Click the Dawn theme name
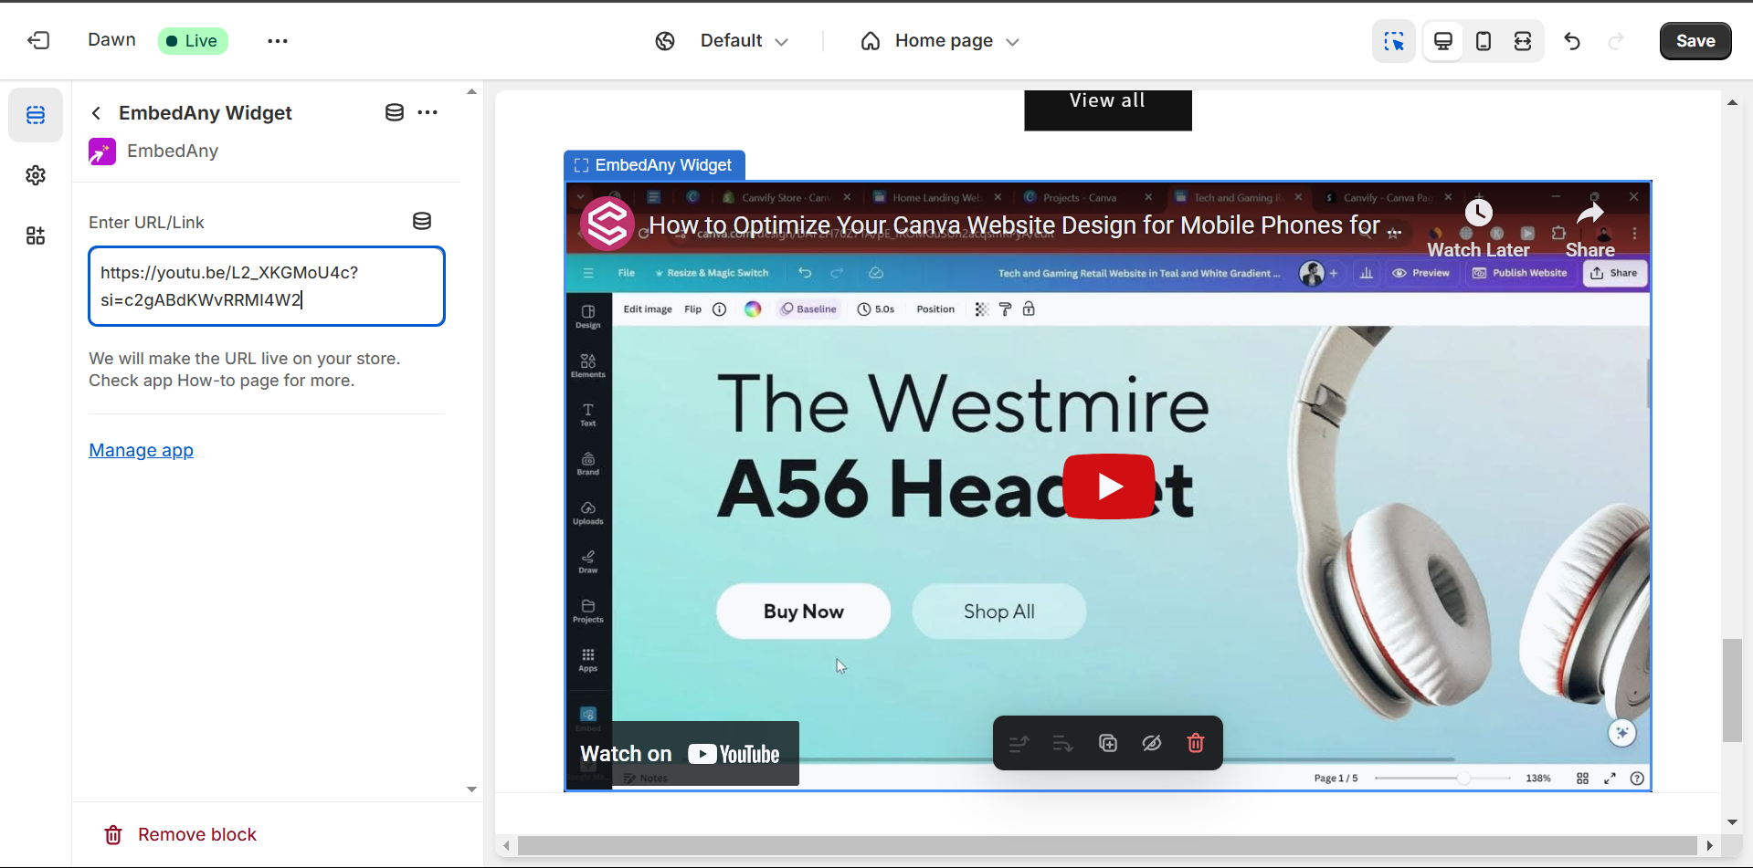 111,40
